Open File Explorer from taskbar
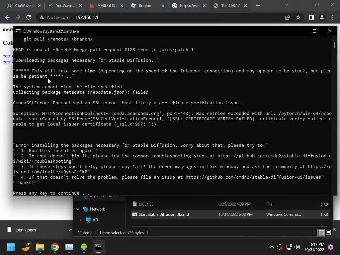The width and height of the screenshot is (340, 255). coord(40,247)
